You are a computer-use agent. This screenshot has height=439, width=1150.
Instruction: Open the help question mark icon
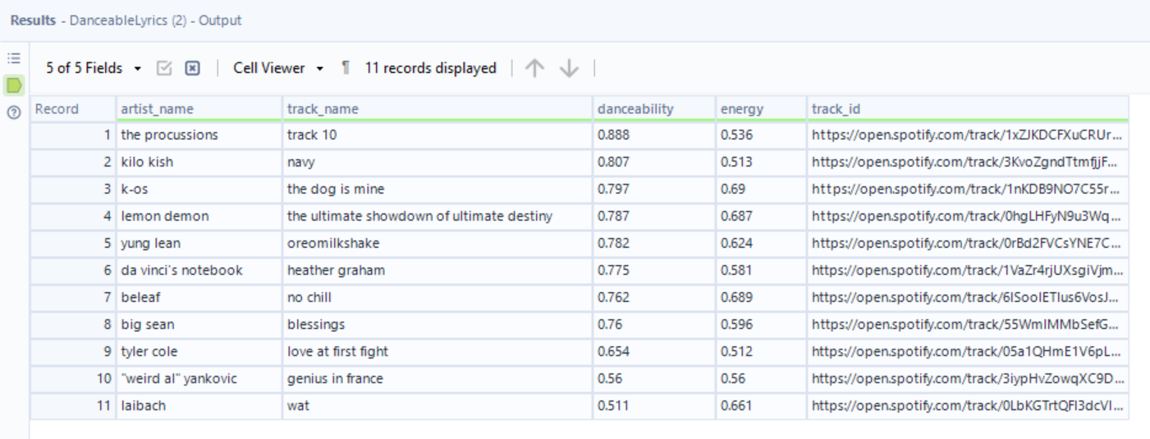pyautogui.click(x=13, y=112)
